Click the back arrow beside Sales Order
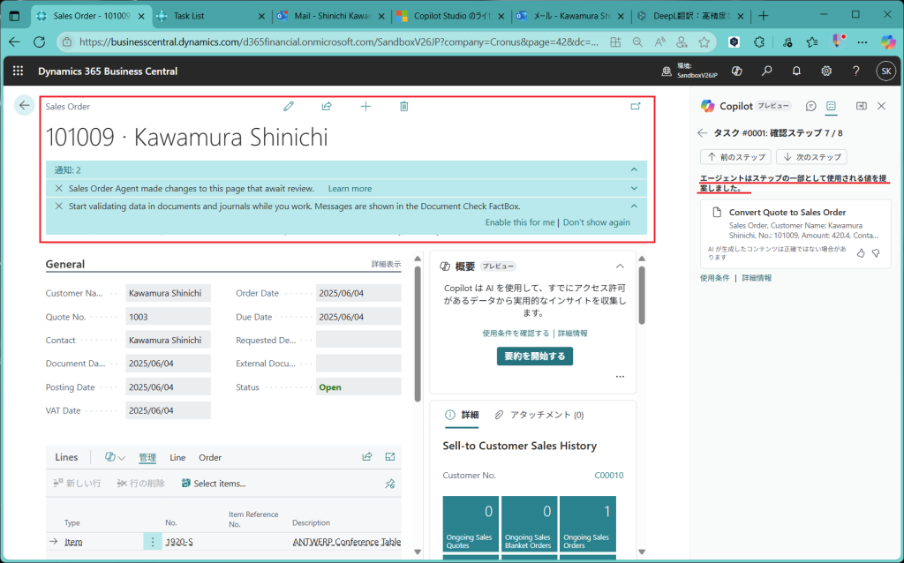The width and height of the screenshot is (904, 563). click(x=24, y=106)
